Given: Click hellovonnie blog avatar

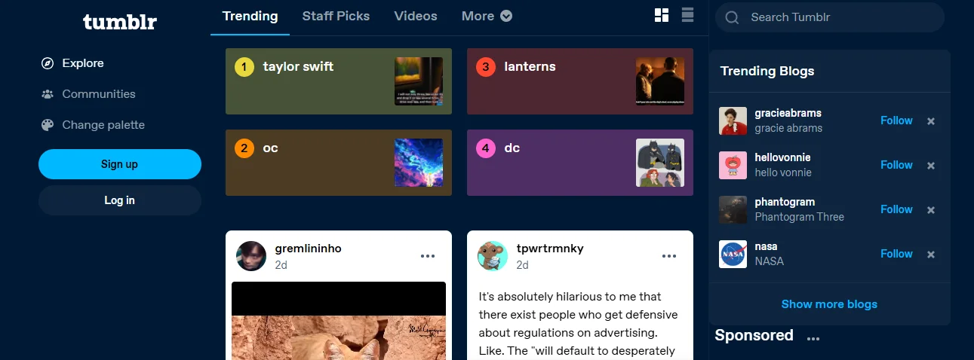Looking at the screenshot, I should point(733,165).
